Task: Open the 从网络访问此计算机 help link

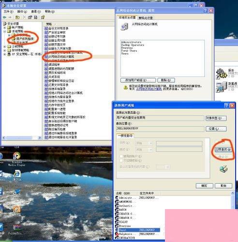Action: 149,89
